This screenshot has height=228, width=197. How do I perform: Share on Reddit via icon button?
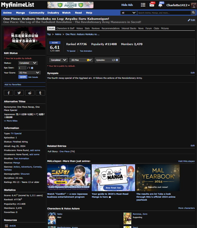coord(30,93)
